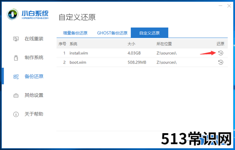The width and height of the screenshot is (235, 150).
Task: Click row number 1 in the list
Action: pos(64,53)
